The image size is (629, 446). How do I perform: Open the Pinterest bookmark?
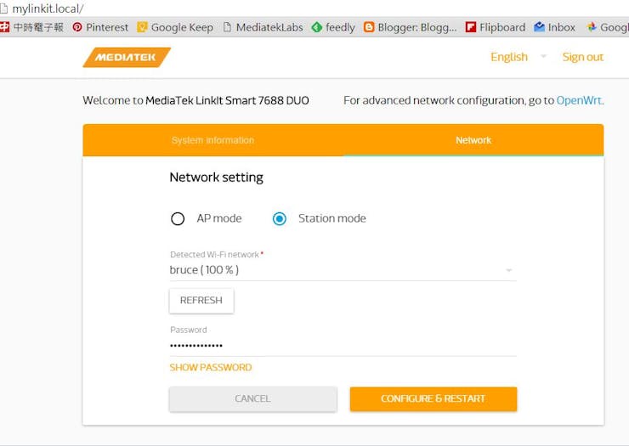coord(100,27)
